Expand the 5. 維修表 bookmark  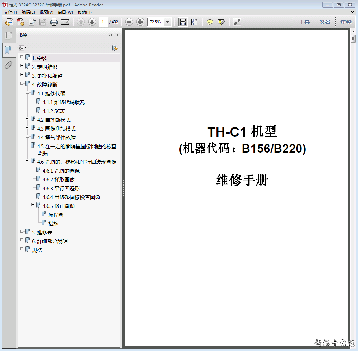22,231
